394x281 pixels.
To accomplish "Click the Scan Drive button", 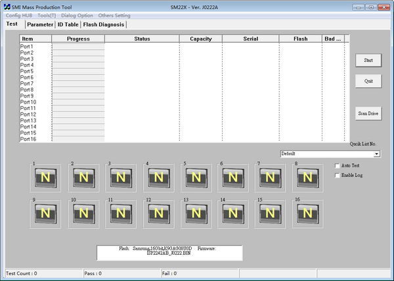I will pos(368,113).
